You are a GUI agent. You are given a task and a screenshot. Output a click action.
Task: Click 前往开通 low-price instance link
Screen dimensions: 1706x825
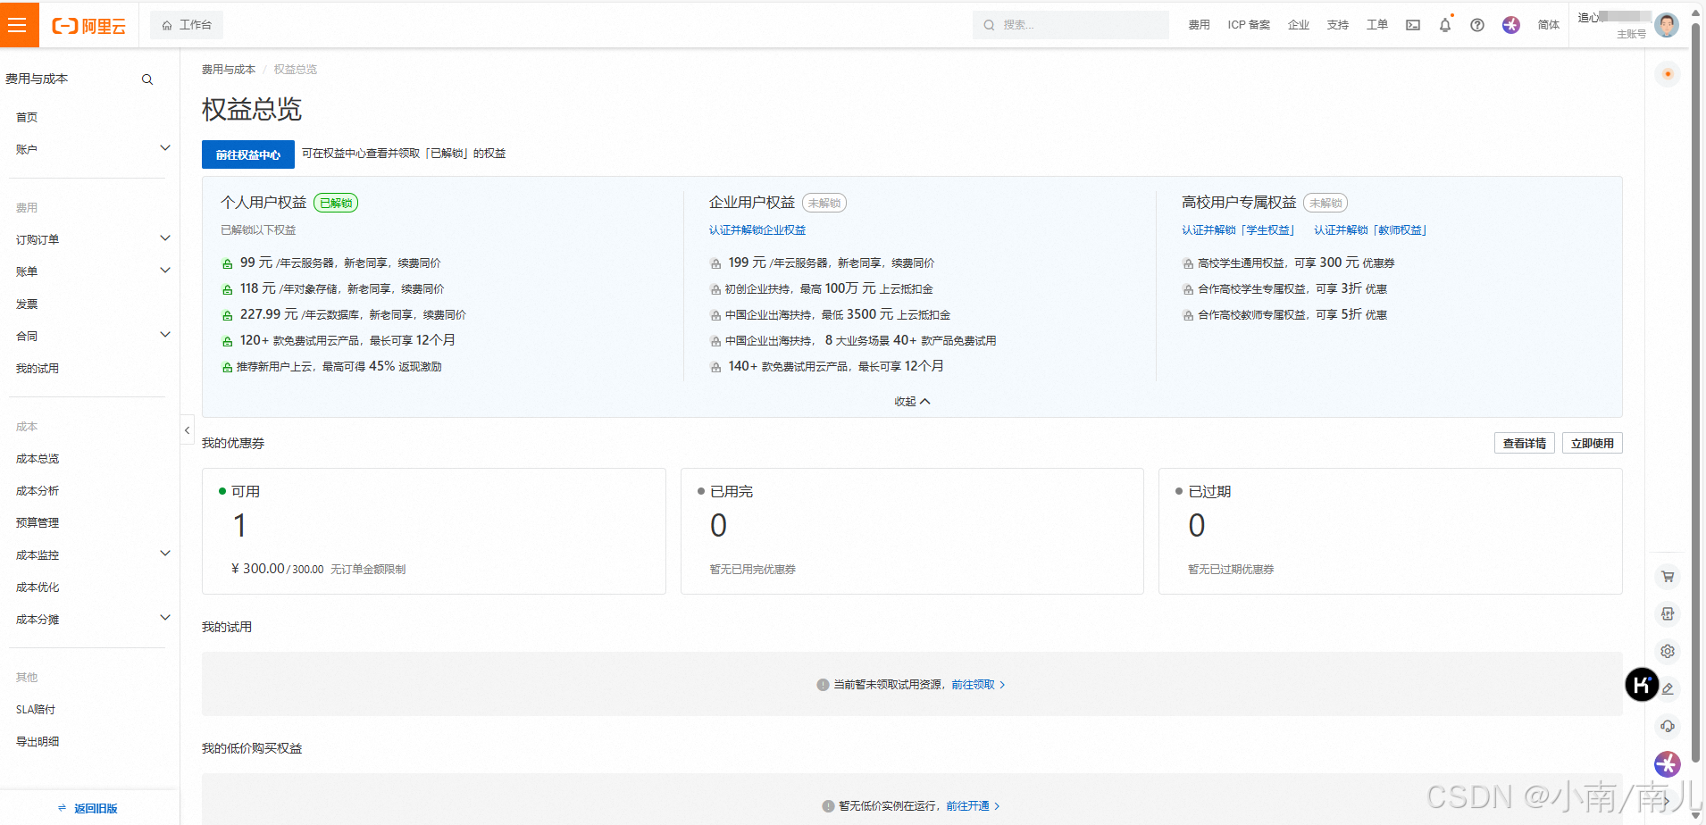973,806
